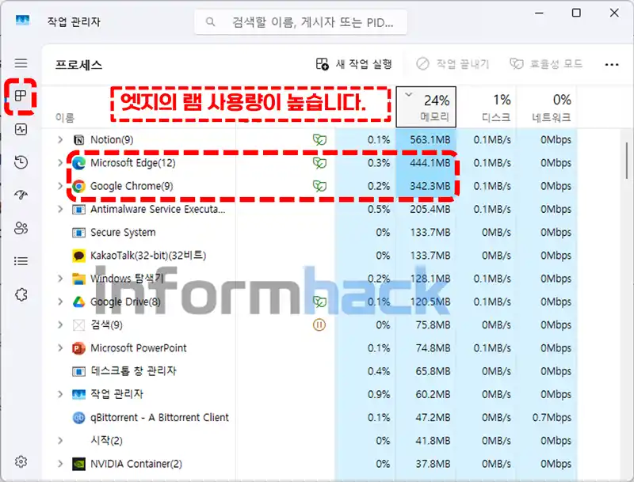Expand the 작업 관리자 process row

60,394
